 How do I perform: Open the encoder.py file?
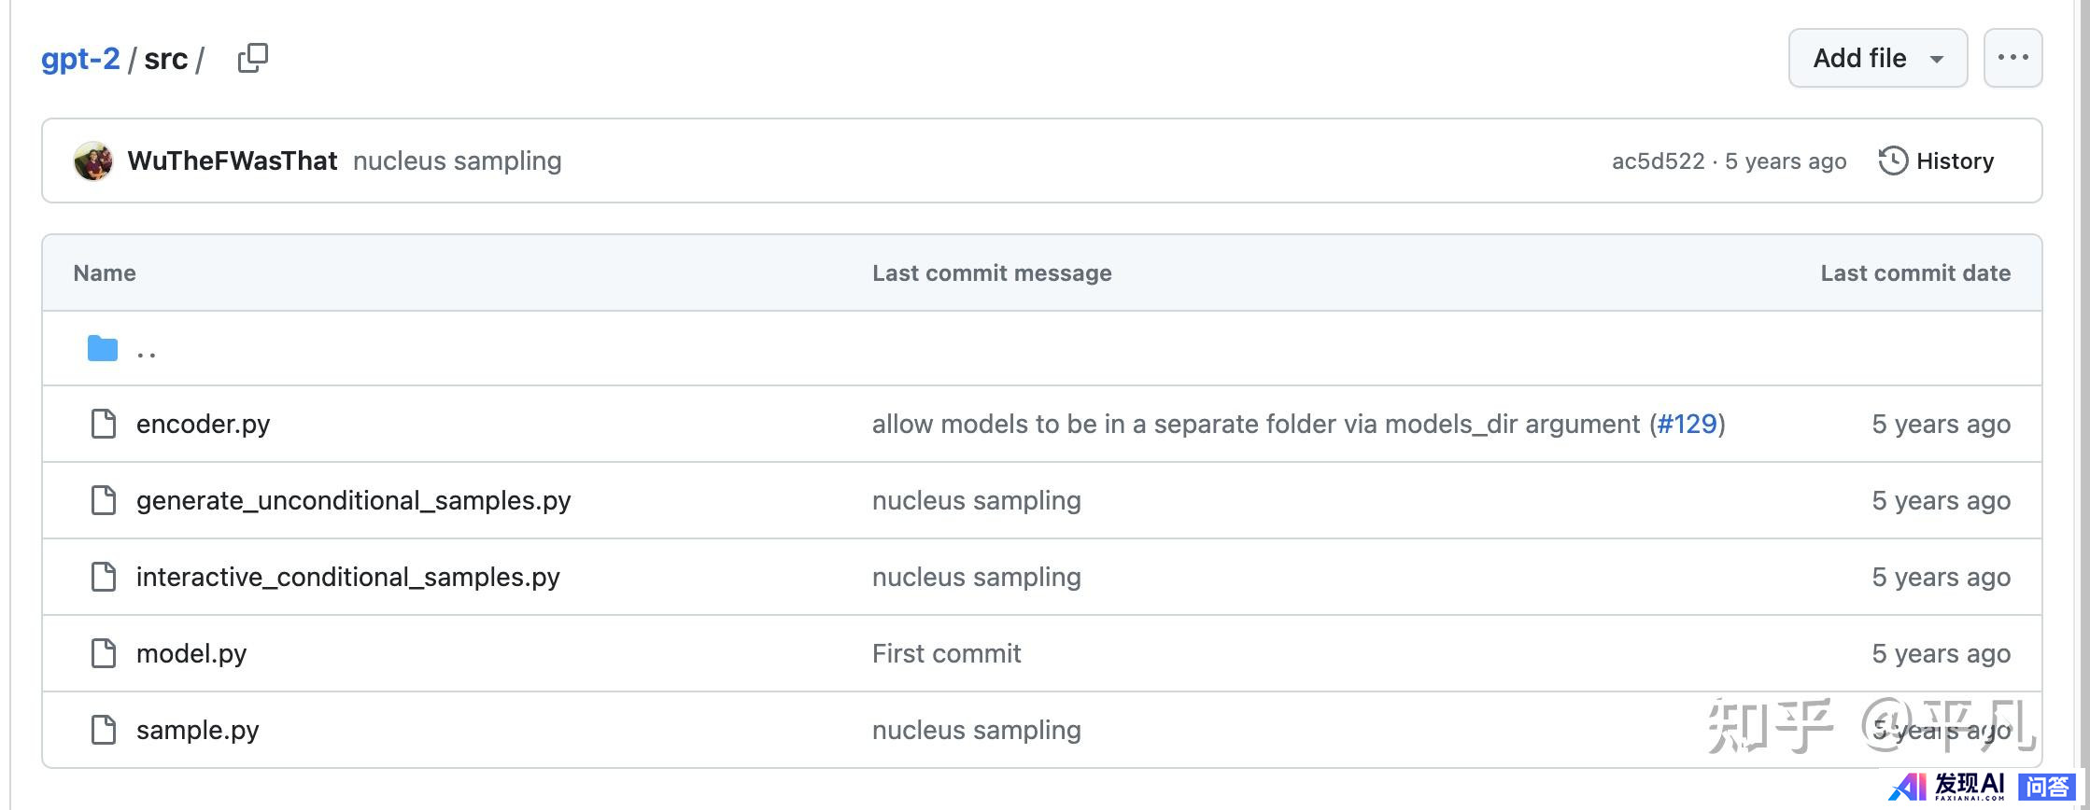click(x=203, y=425)
